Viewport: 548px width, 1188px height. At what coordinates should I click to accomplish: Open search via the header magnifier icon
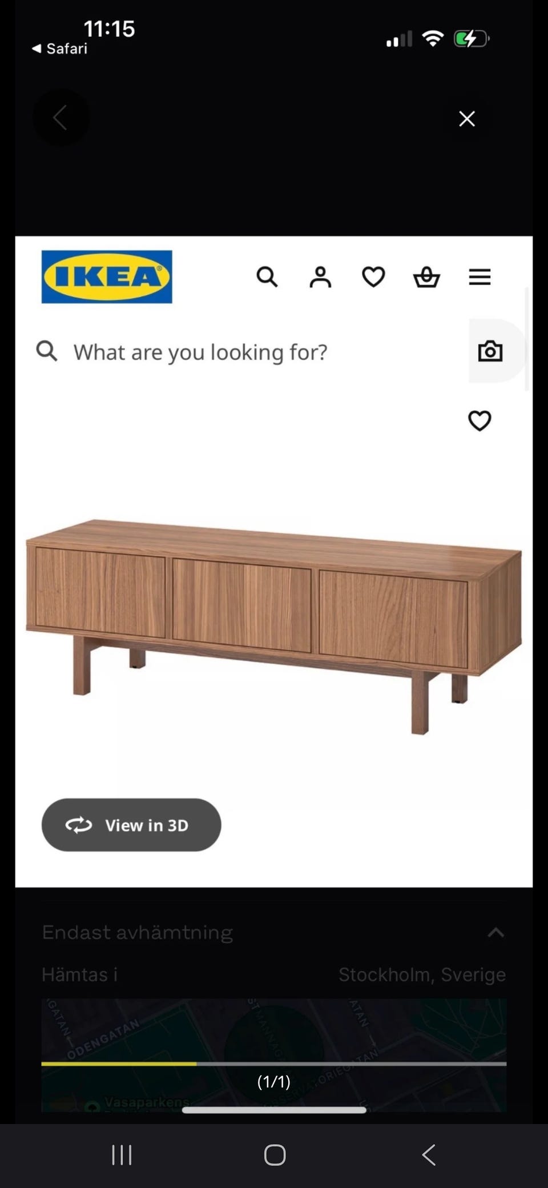click(x=267, y=277)
